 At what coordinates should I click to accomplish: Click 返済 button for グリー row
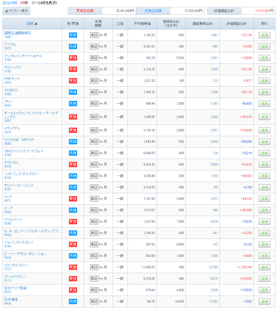coord(264,104)
